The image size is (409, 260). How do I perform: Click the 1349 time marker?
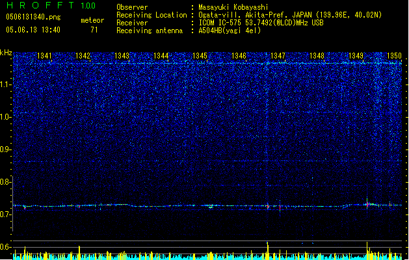pyautogui.click(x=356, y=56)
